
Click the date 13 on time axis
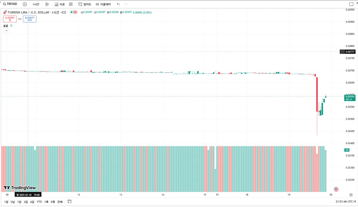click(121, 195)
